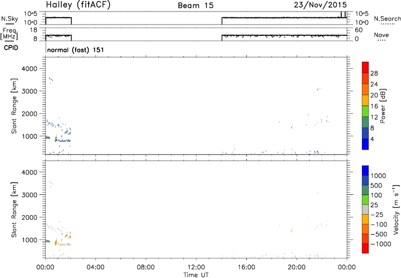Click the '20:00' time tick label
This screenshot has width=401, height=278.
coord(296,267)
